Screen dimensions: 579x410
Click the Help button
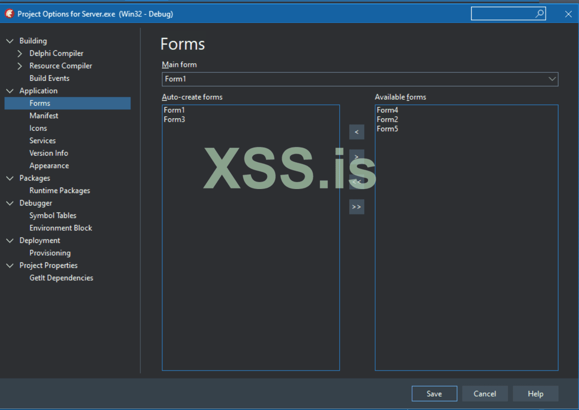(x=536, y=394)
